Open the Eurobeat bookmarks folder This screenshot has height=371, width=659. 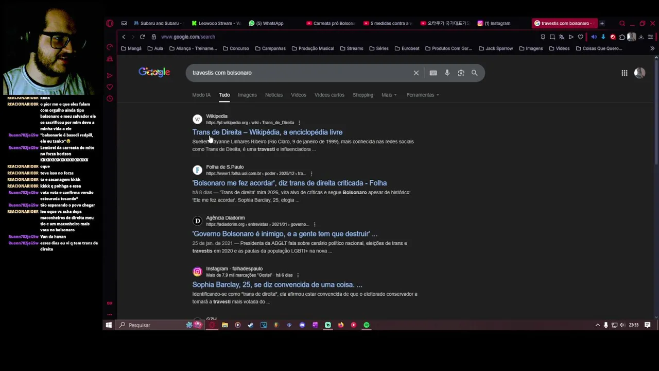407,48
